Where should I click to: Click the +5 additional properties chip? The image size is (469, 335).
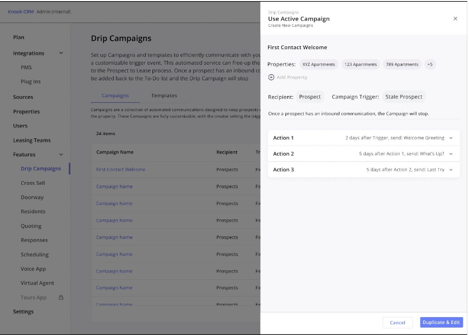(431, 64)
